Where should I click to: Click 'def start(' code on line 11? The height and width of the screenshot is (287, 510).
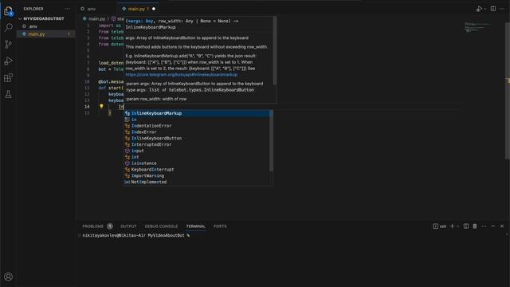(x=111, y=88)
